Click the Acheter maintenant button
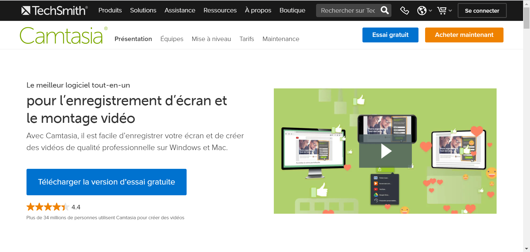Viewport: 530px width, 252px height. [464, 35]
